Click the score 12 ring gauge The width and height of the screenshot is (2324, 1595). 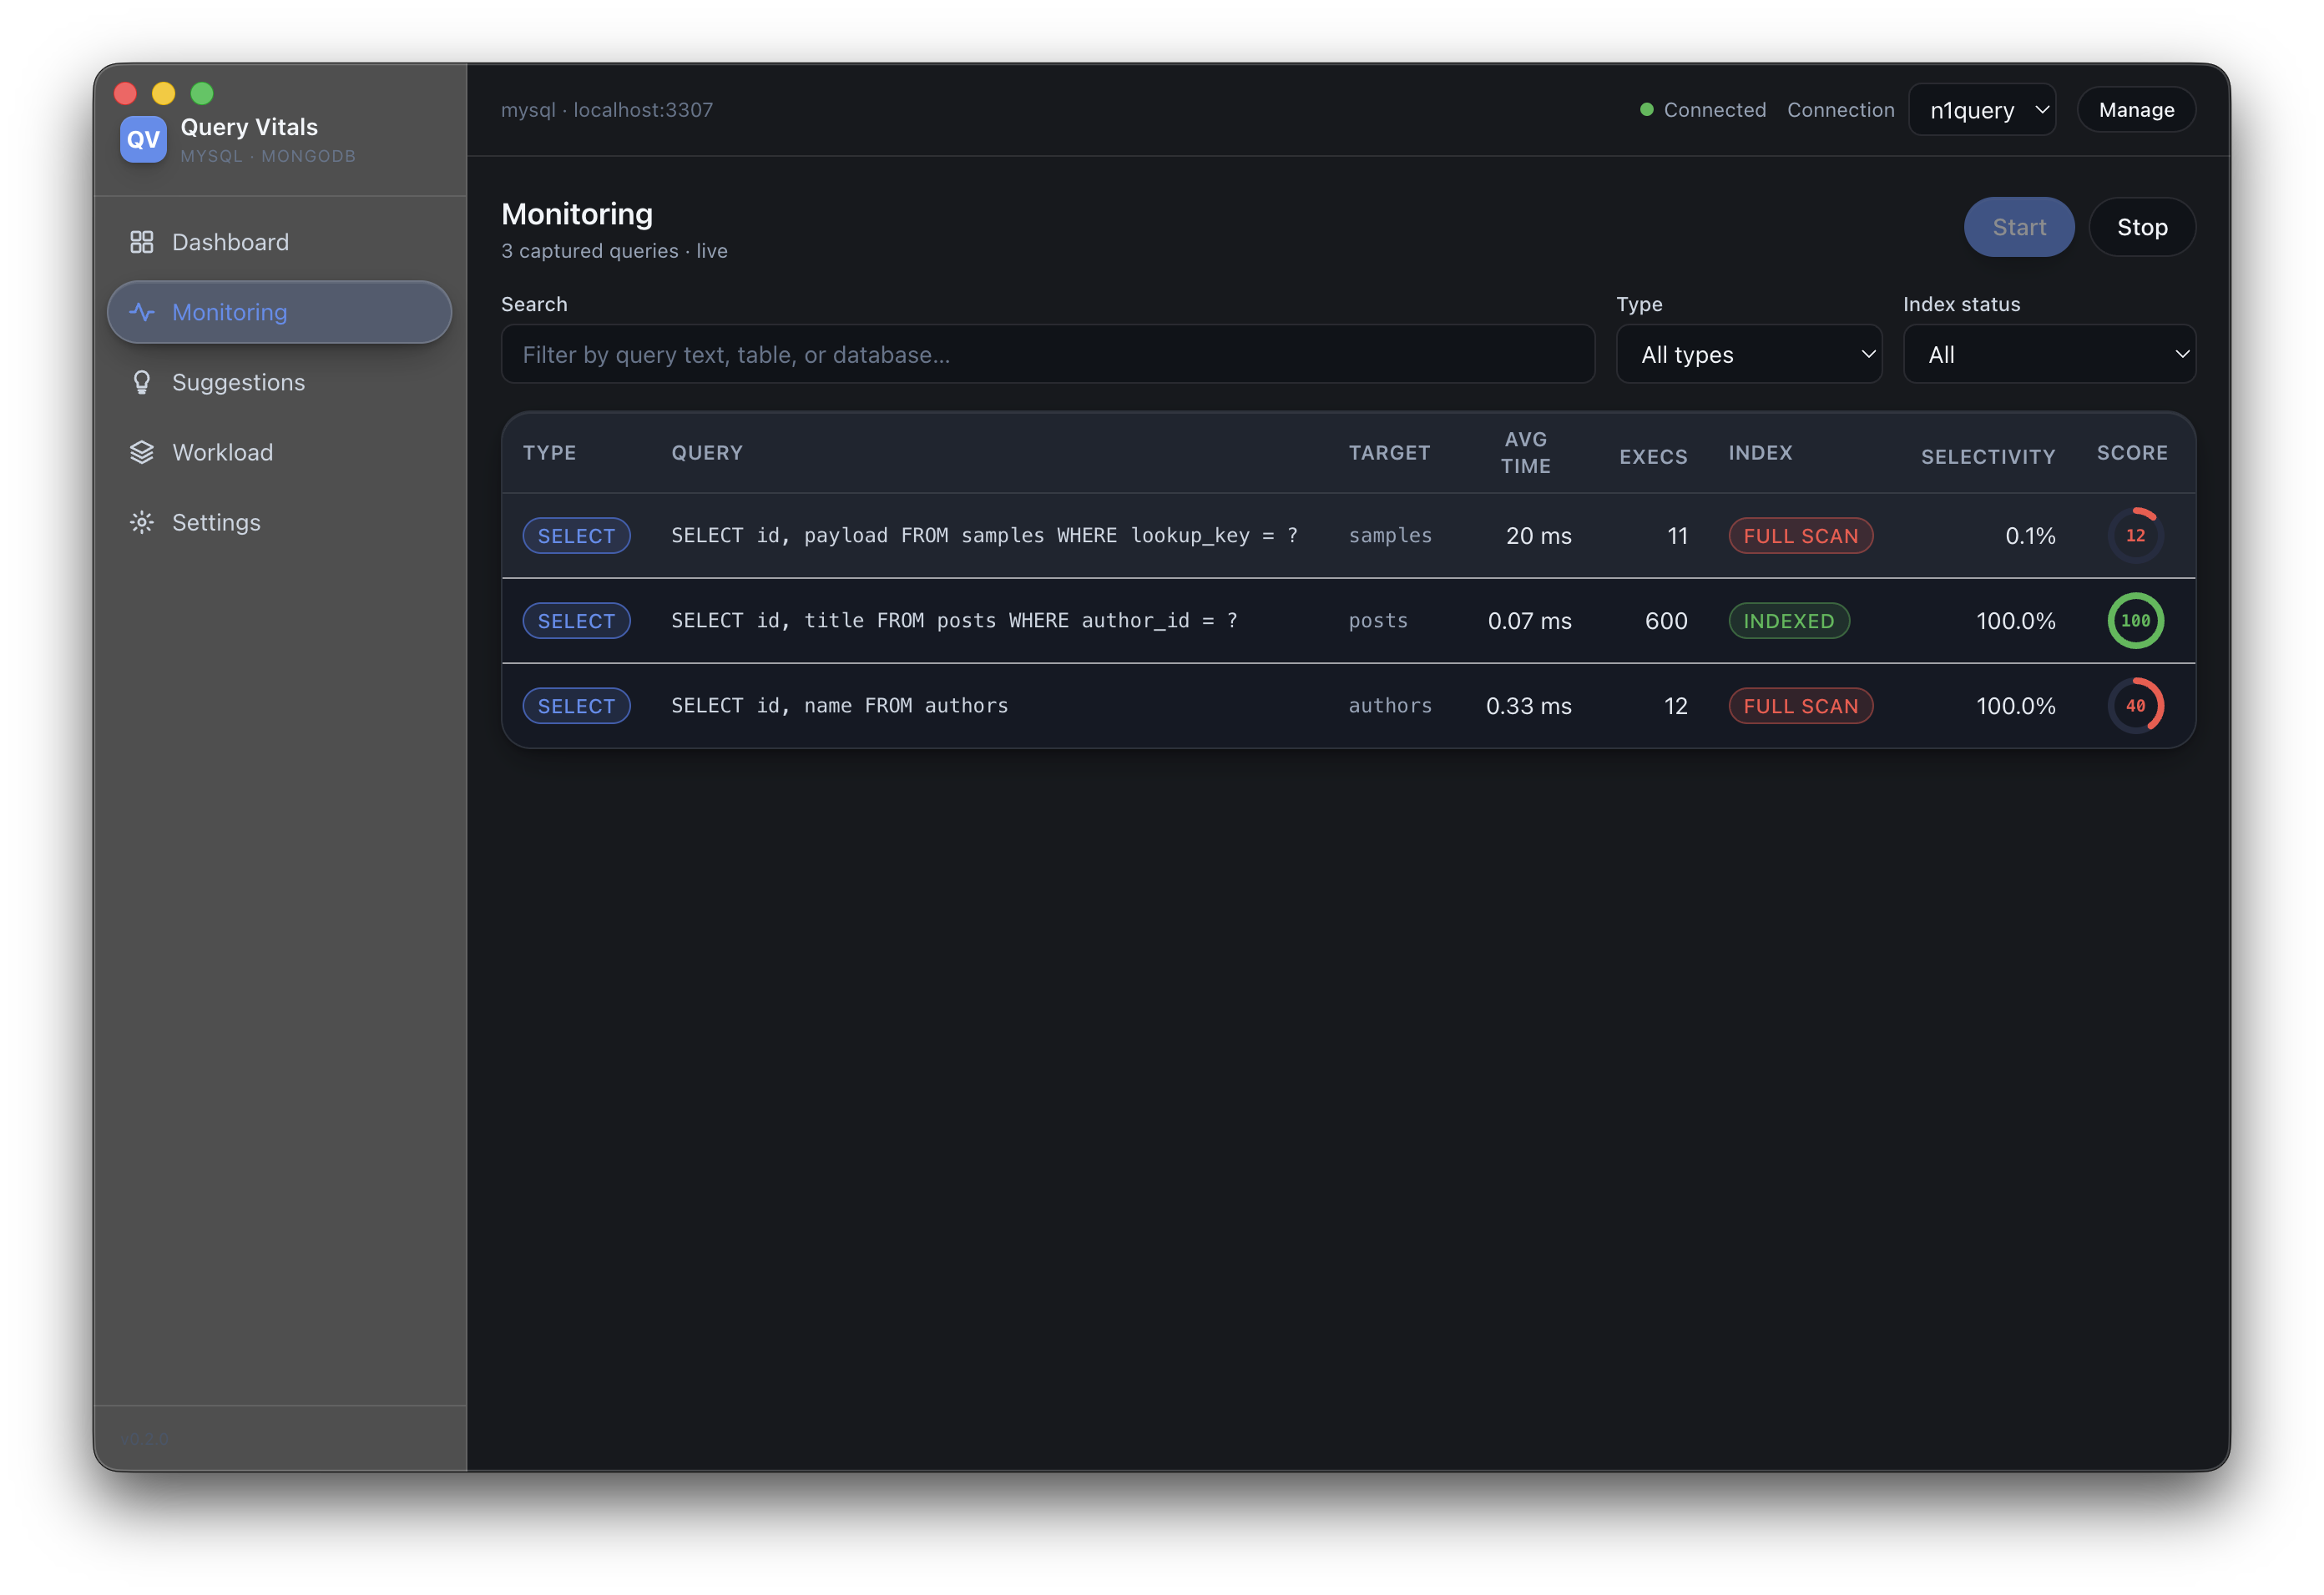[2135, 536]
